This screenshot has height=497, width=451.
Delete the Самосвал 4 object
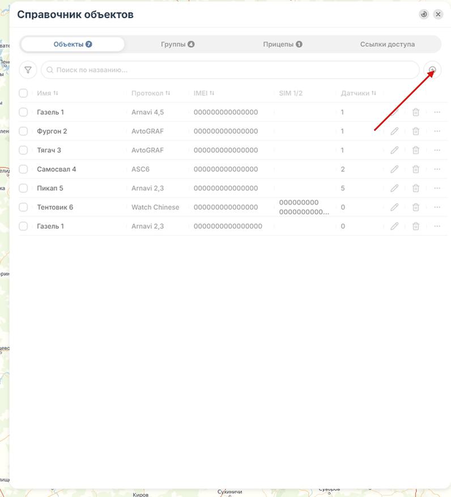[x=415, y=169]
